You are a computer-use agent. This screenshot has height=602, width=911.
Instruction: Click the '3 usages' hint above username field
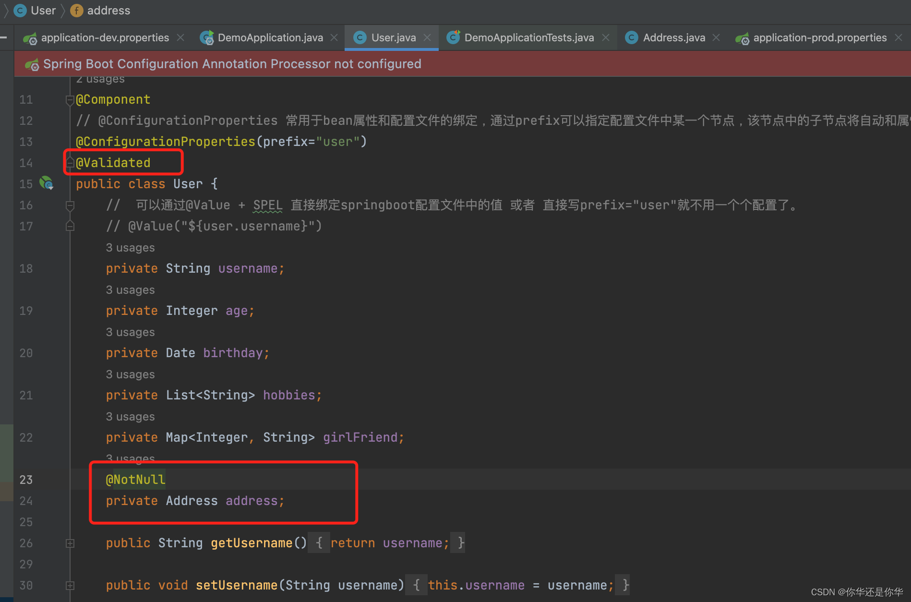click(x=130, y=248)
